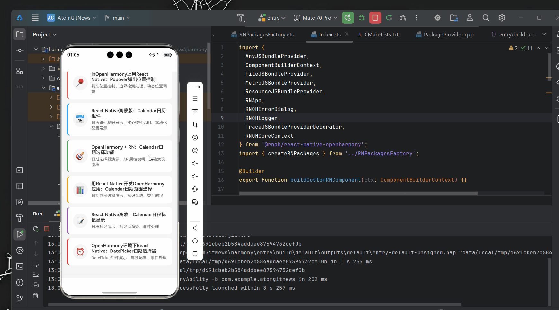
Task: Toggle scroll to end in Run console
Action: pyautogui.click(x=36, y=274)
